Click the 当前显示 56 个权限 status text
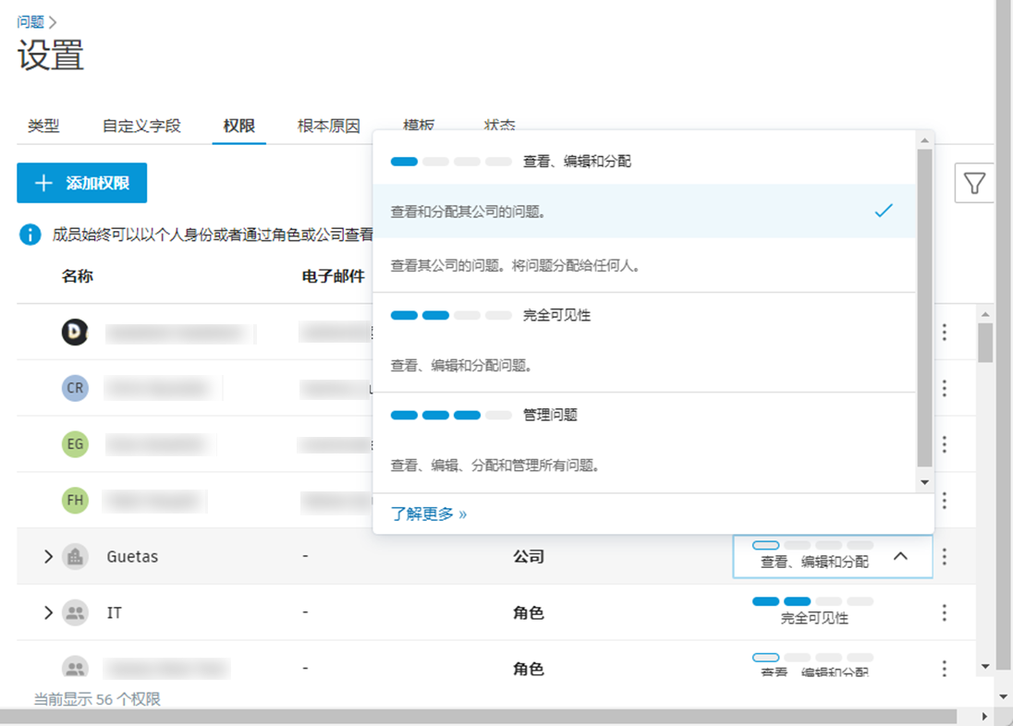This screenshot has width=1013, height=726. tap(97, 699)
